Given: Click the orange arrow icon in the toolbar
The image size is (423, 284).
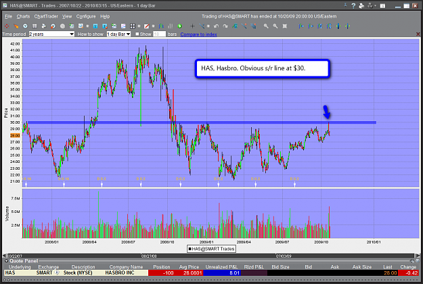Looking at the screenshot, I should [x=16, y=26].
